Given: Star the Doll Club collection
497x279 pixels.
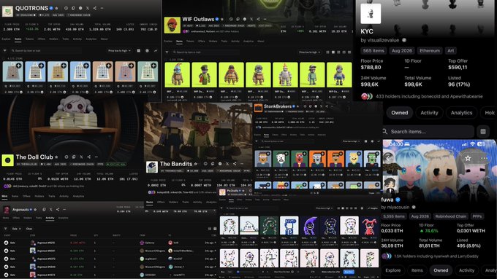Looking at the screenshot, I should click(x=57, y=157).
